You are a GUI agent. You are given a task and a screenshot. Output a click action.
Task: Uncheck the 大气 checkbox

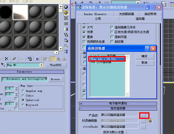tap(84, 27)
